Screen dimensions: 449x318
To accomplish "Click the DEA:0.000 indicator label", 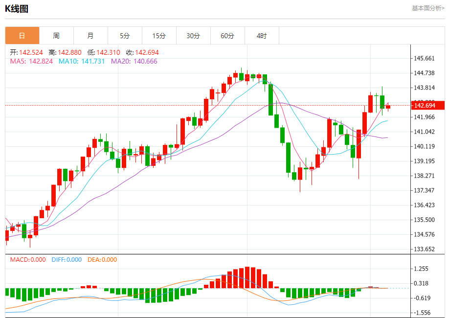I will click(x=102, y=260).
